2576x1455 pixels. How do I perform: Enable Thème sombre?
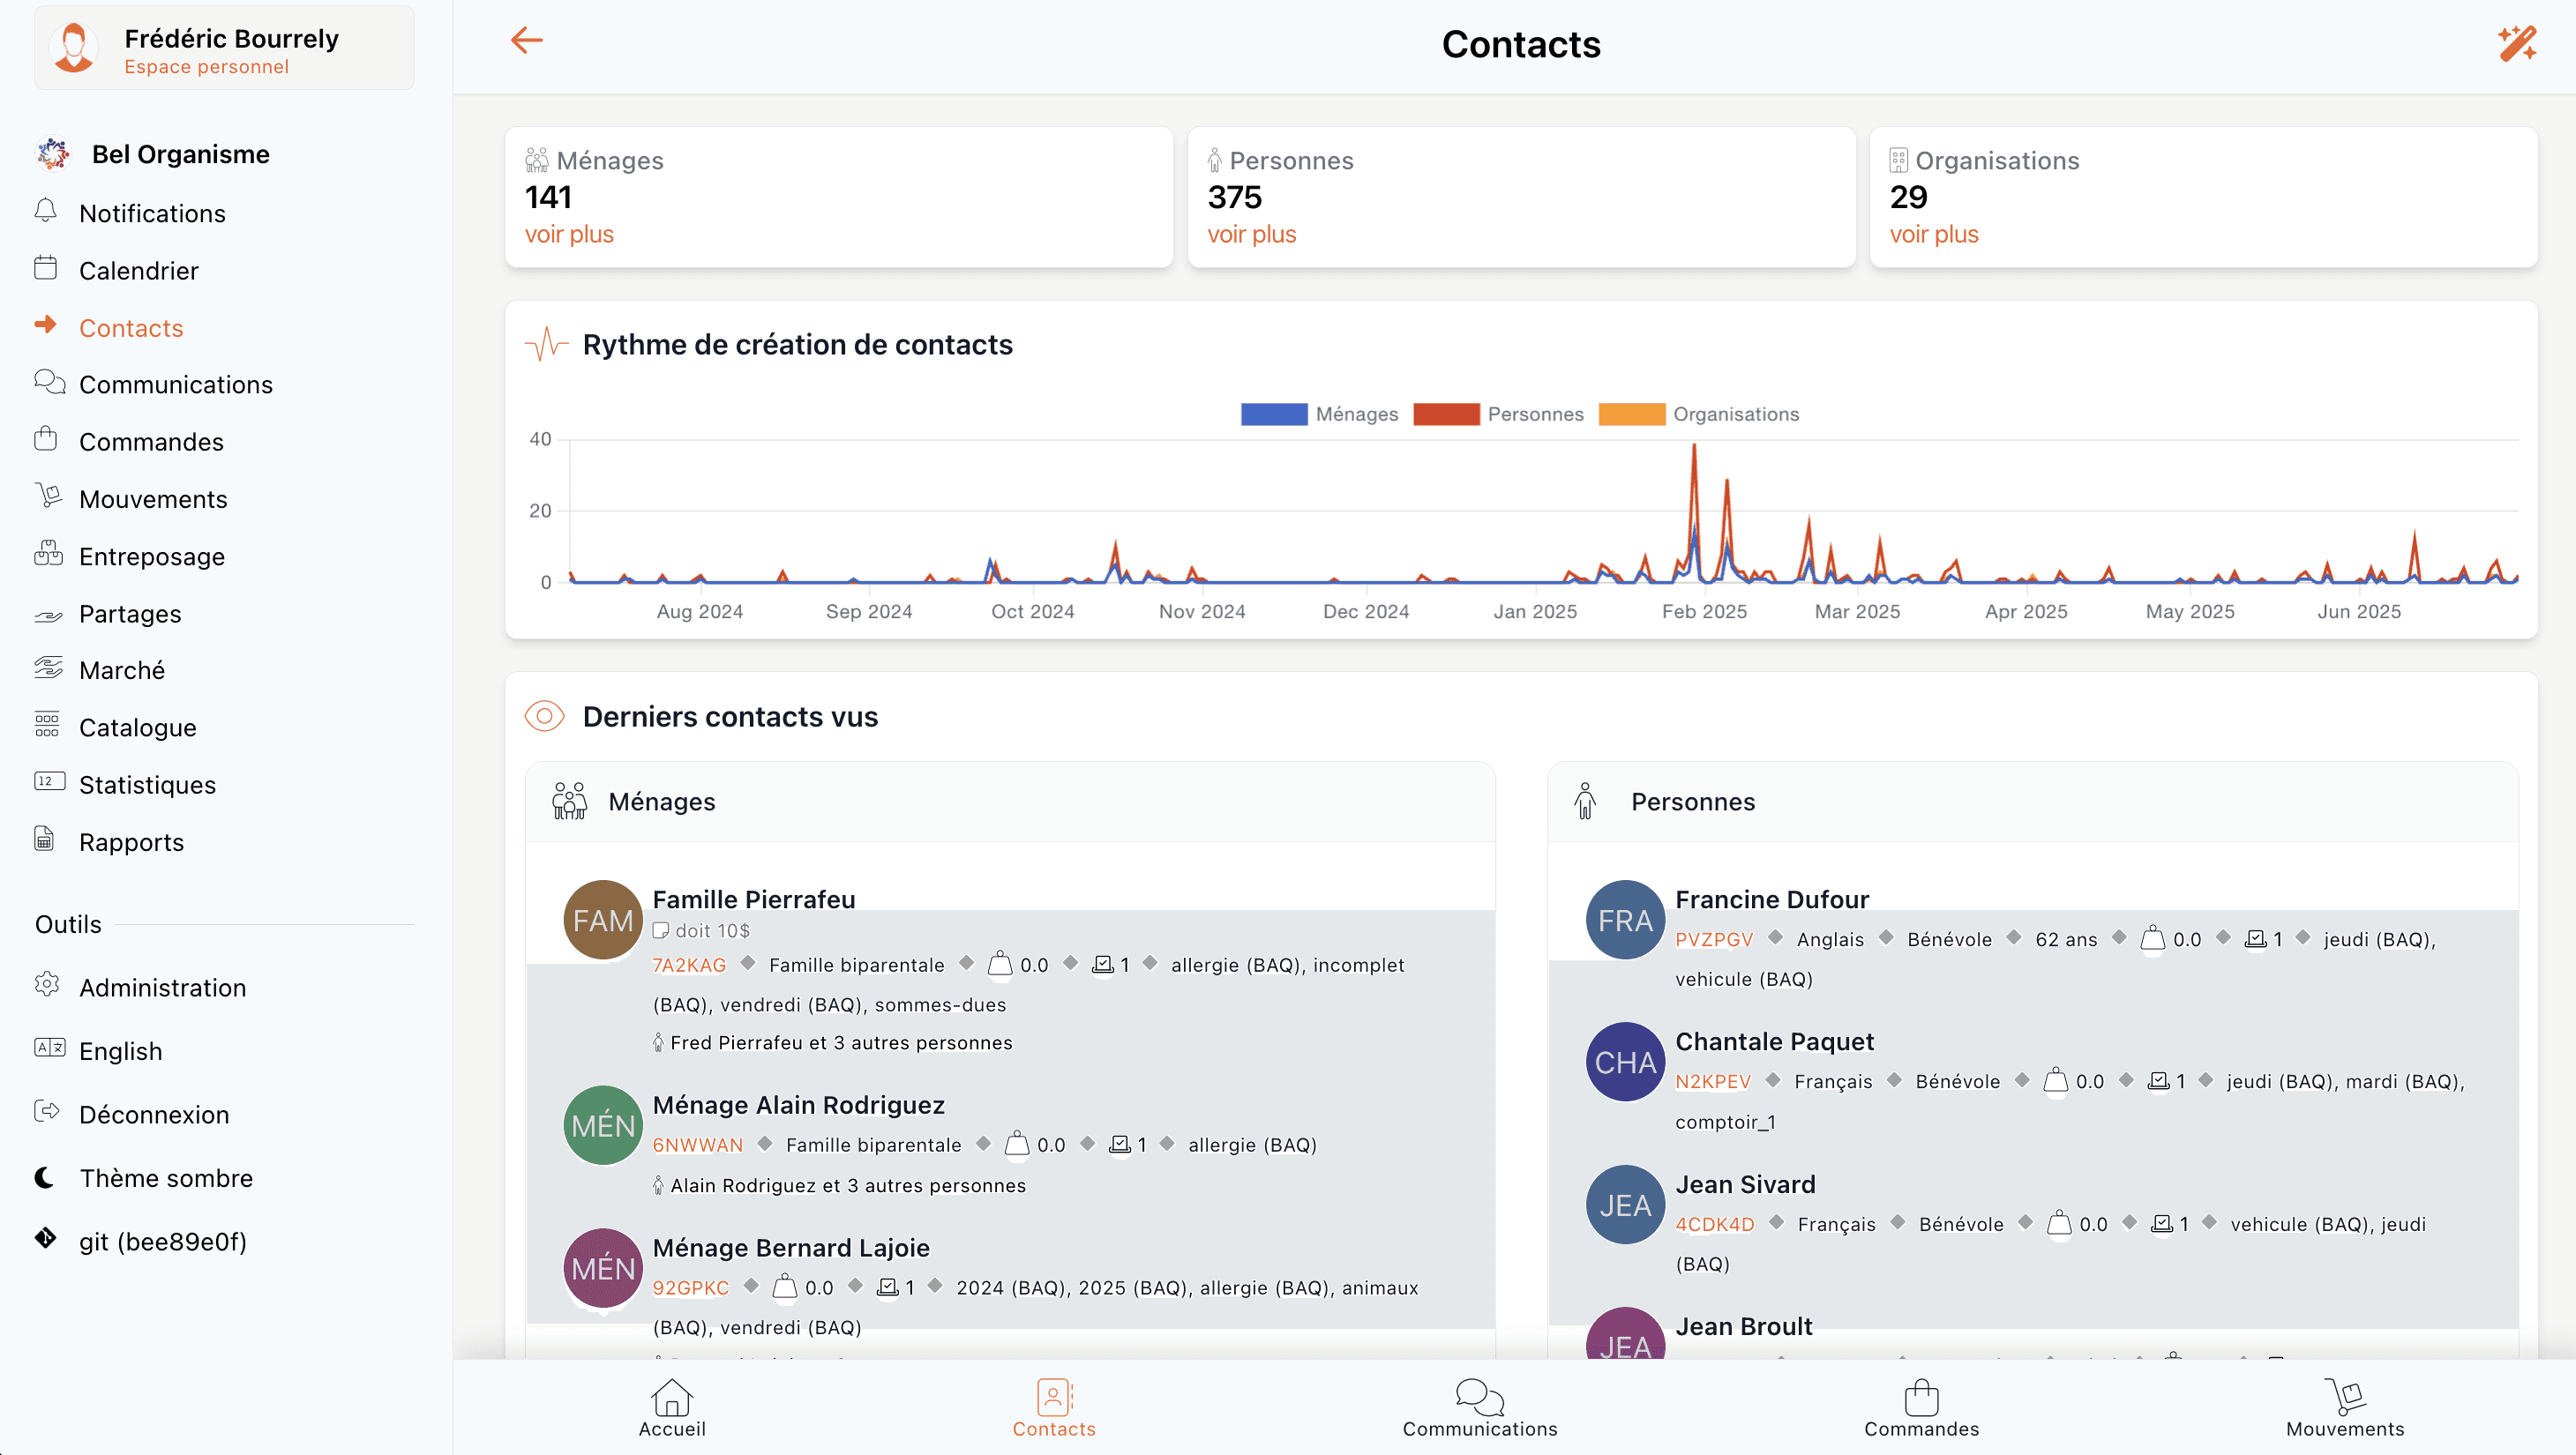166,1177
